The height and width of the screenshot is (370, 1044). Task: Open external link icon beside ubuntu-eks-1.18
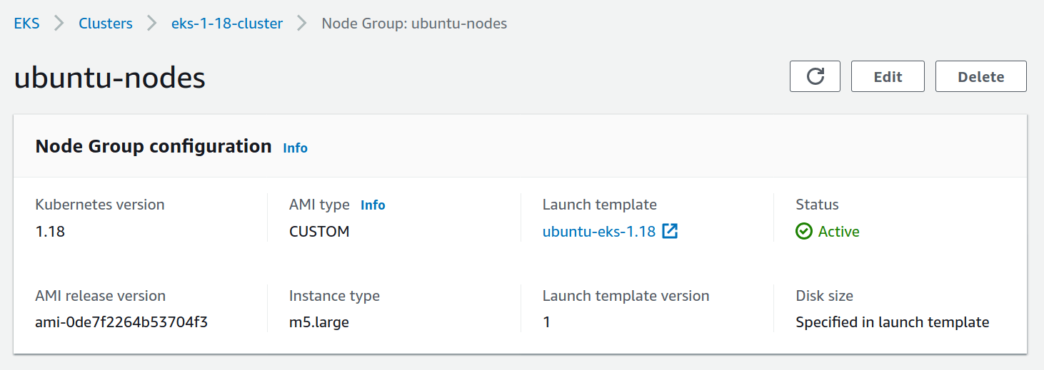[x=670, y=231]
